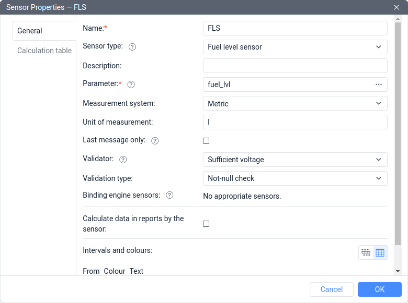This screenshot has height=303, width=408.
Task: Switch to the Calculation table tab
Action: tap(44, 51)
